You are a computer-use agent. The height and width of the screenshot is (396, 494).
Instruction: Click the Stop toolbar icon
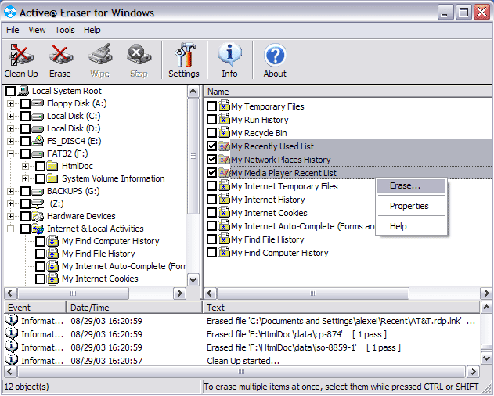click(x=139, y=54)
